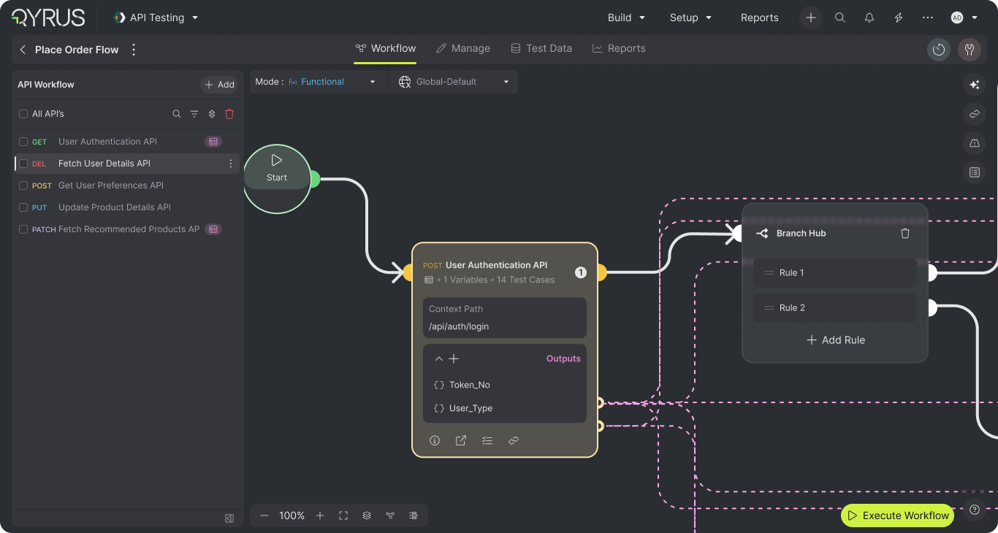Open the three-dot more menu in top bar

click(928, 18)
